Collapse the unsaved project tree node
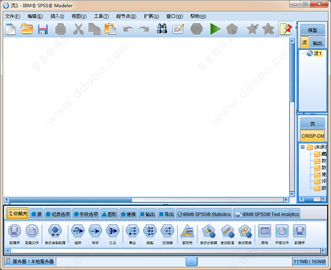Viewport: 331px width, 270px height. point(302,147)
